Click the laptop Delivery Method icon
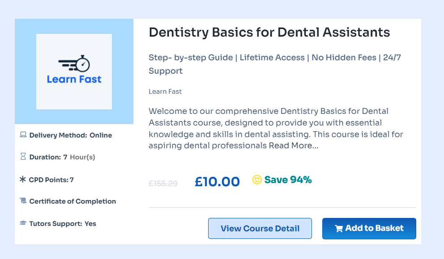Screen dimensions: 444x259 23,134
